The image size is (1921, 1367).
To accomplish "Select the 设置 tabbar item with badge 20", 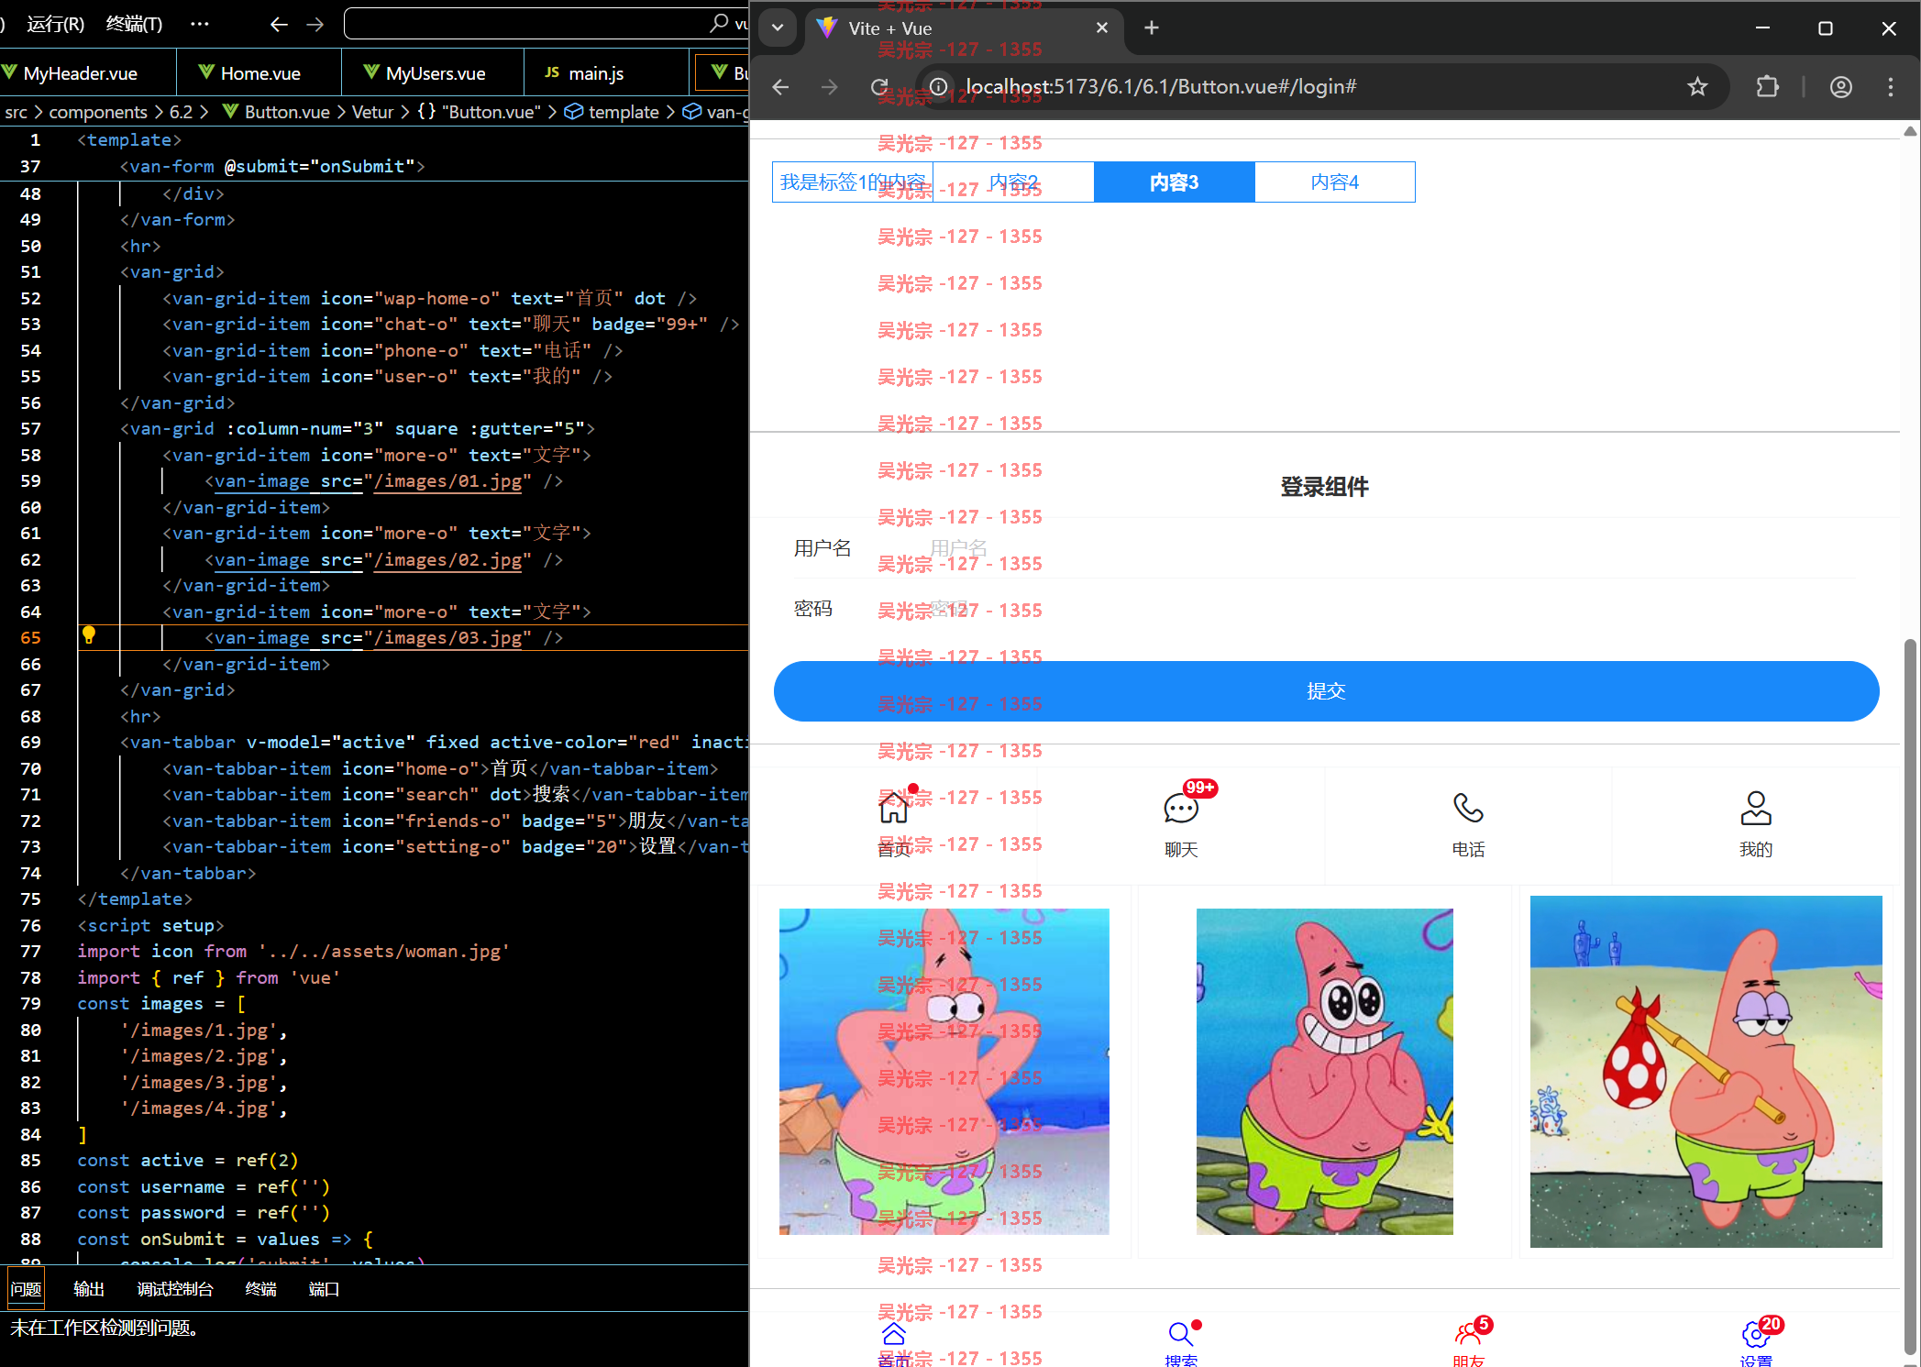I will tap(1755, 1344).
